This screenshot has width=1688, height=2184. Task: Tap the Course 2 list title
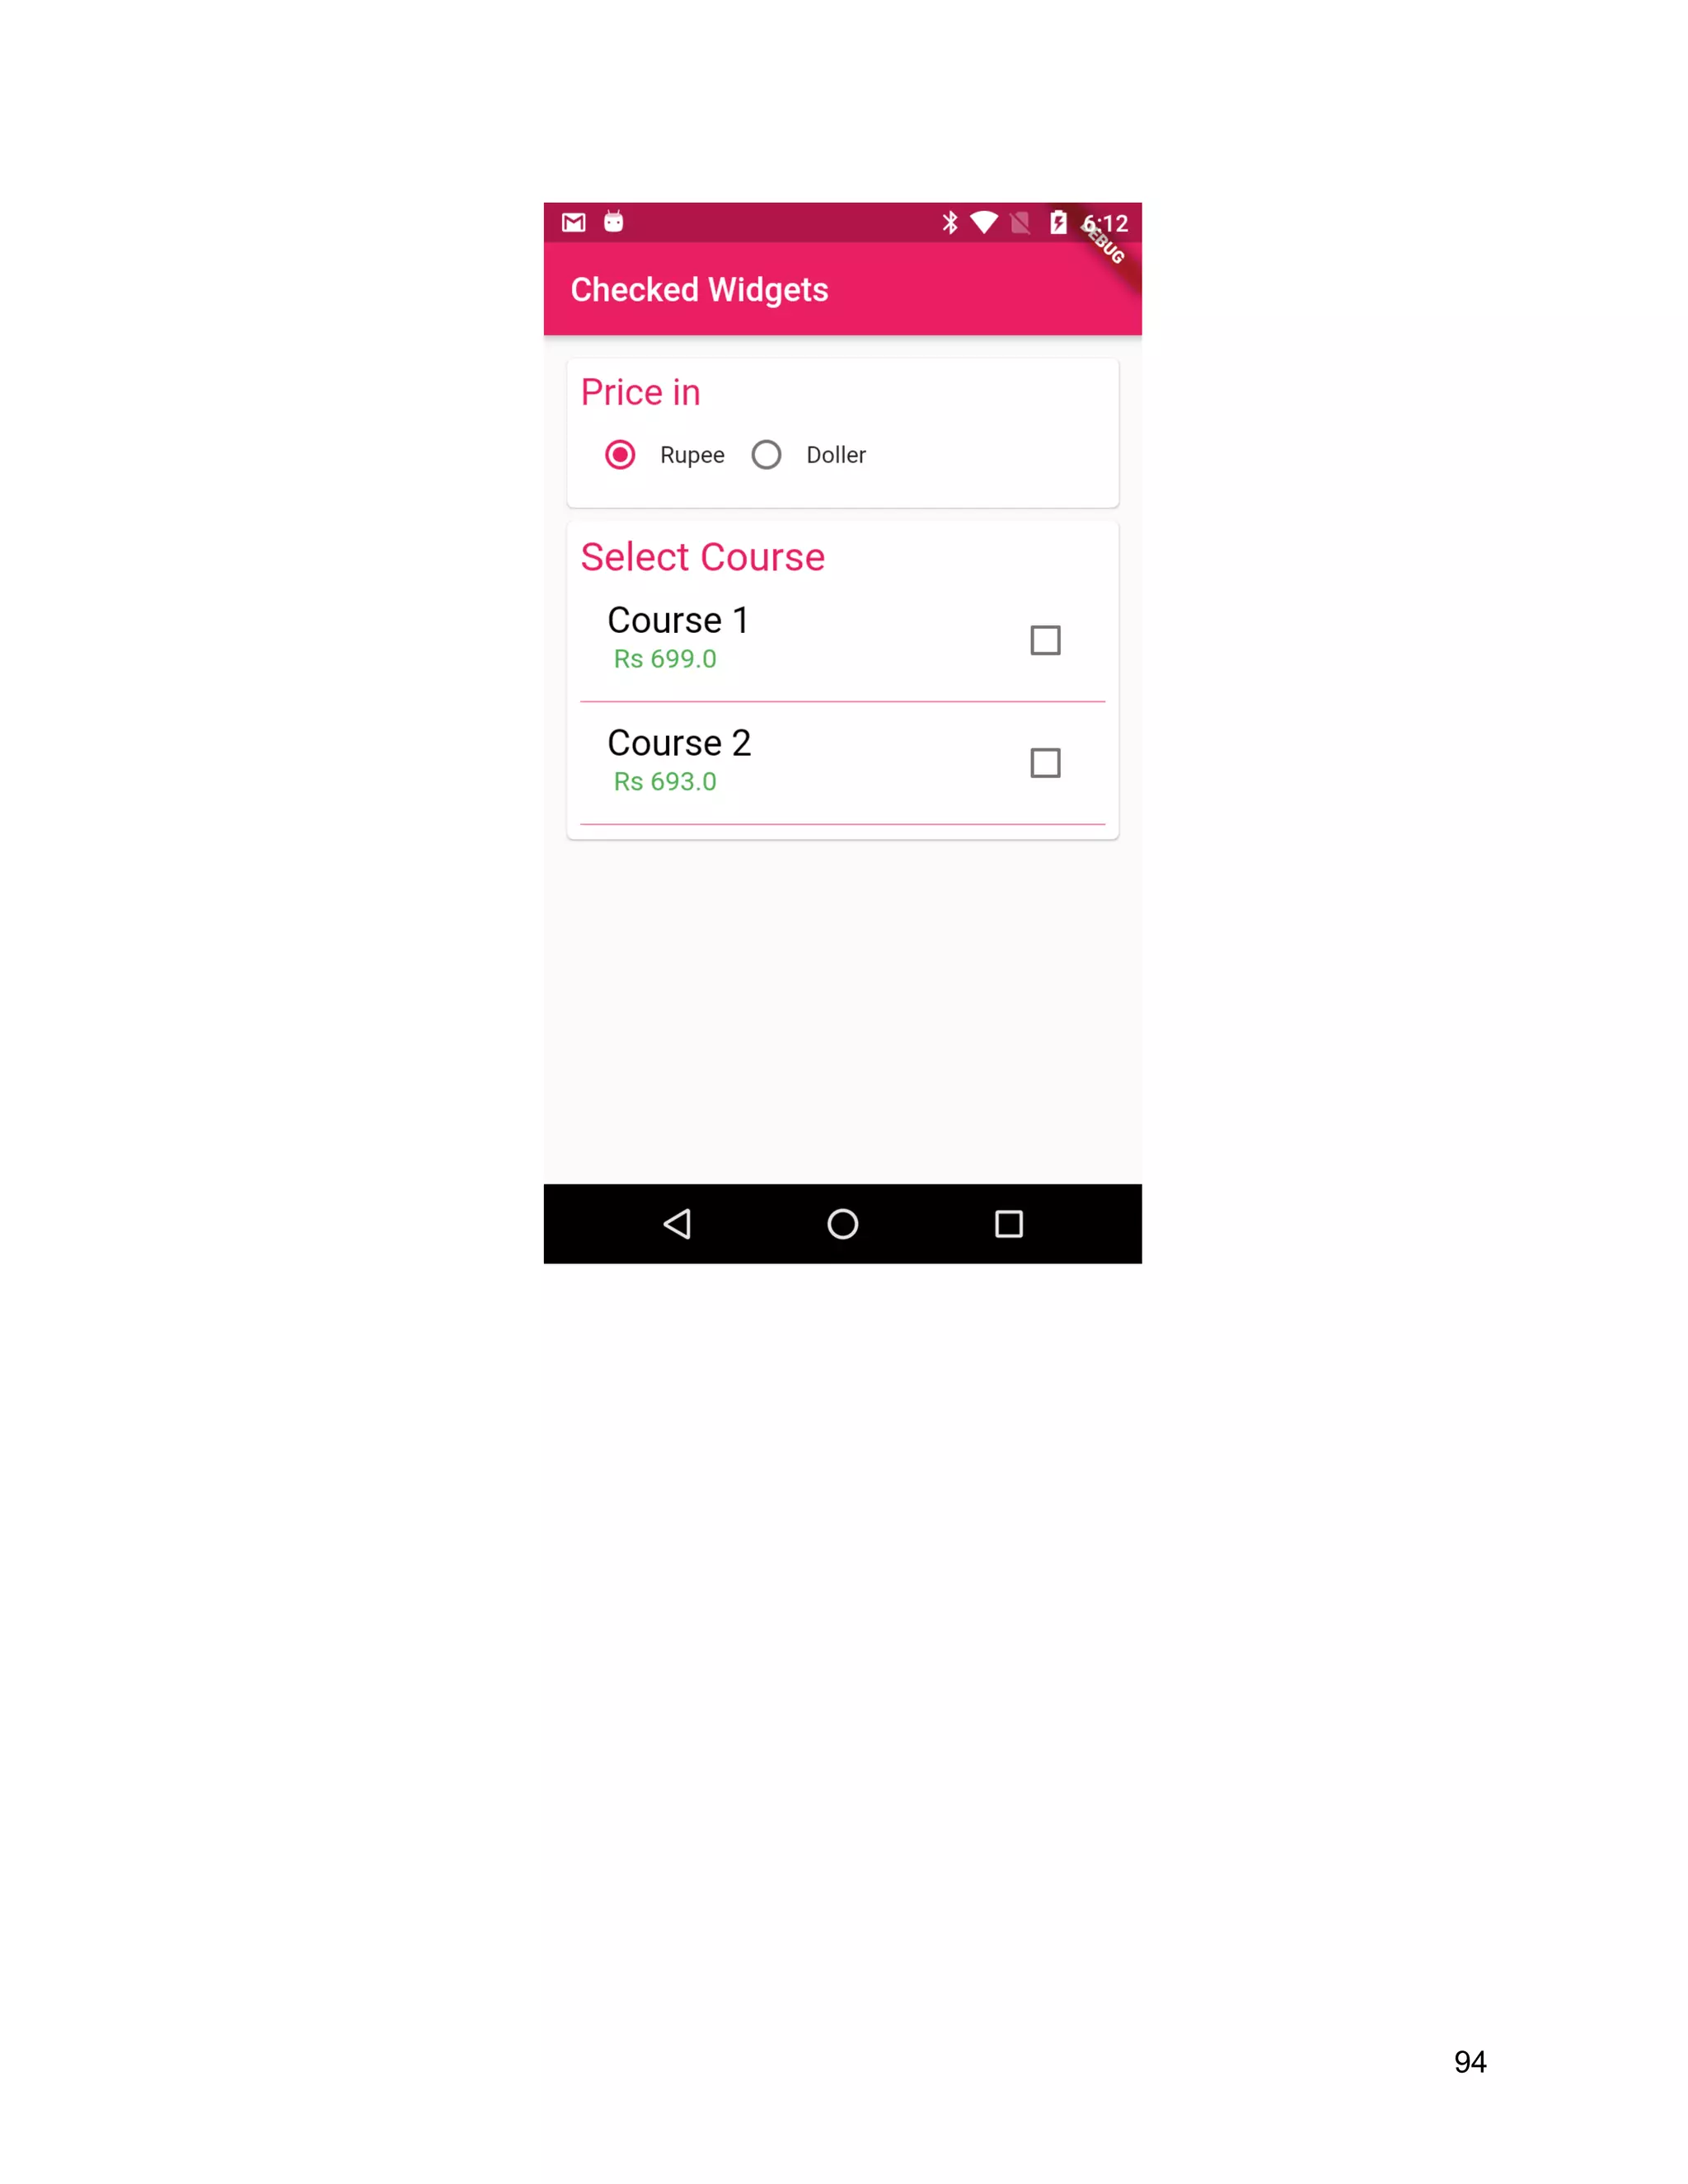[x=679, y=743]
